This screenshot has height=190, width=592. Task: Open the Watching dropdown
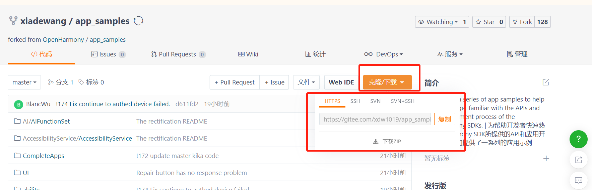point(438,22)
